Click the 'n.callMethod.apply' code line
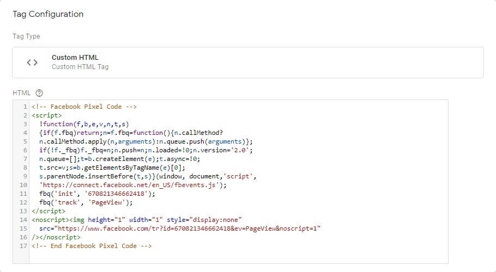 (x=146, y=141)
